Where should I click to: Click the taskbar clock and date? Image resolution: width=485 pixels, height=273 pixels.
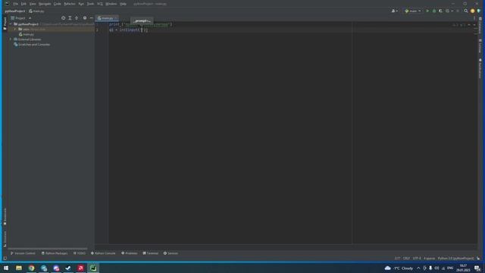[x=463, y=268]
